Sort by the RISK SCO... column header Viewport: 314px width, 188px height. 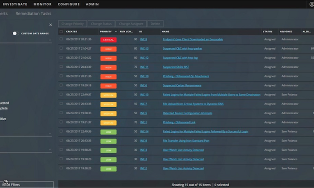[x=126, y=32]
